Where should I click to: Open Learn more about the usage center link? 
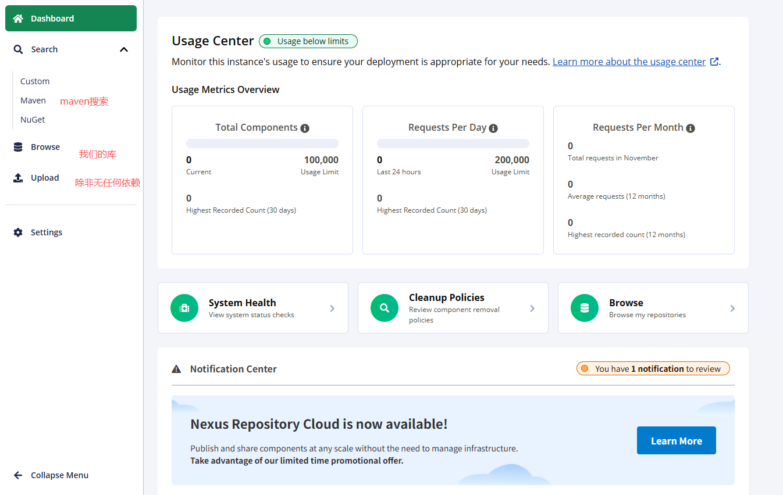[x=629, y=62]
